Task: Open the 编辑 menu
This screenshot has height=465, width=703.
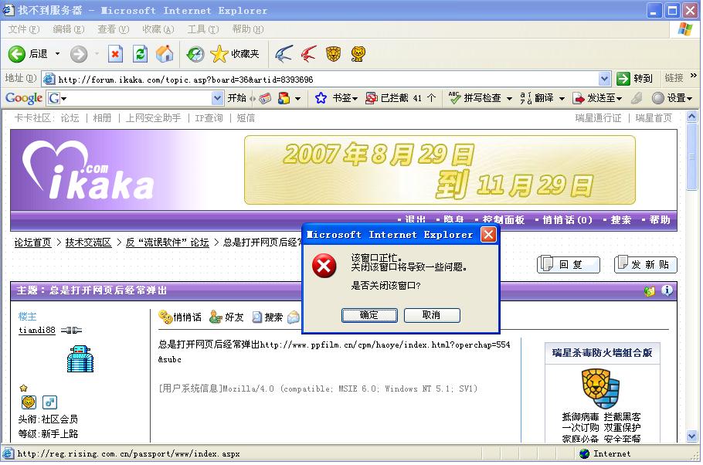Action: click(x=68, y=29)
